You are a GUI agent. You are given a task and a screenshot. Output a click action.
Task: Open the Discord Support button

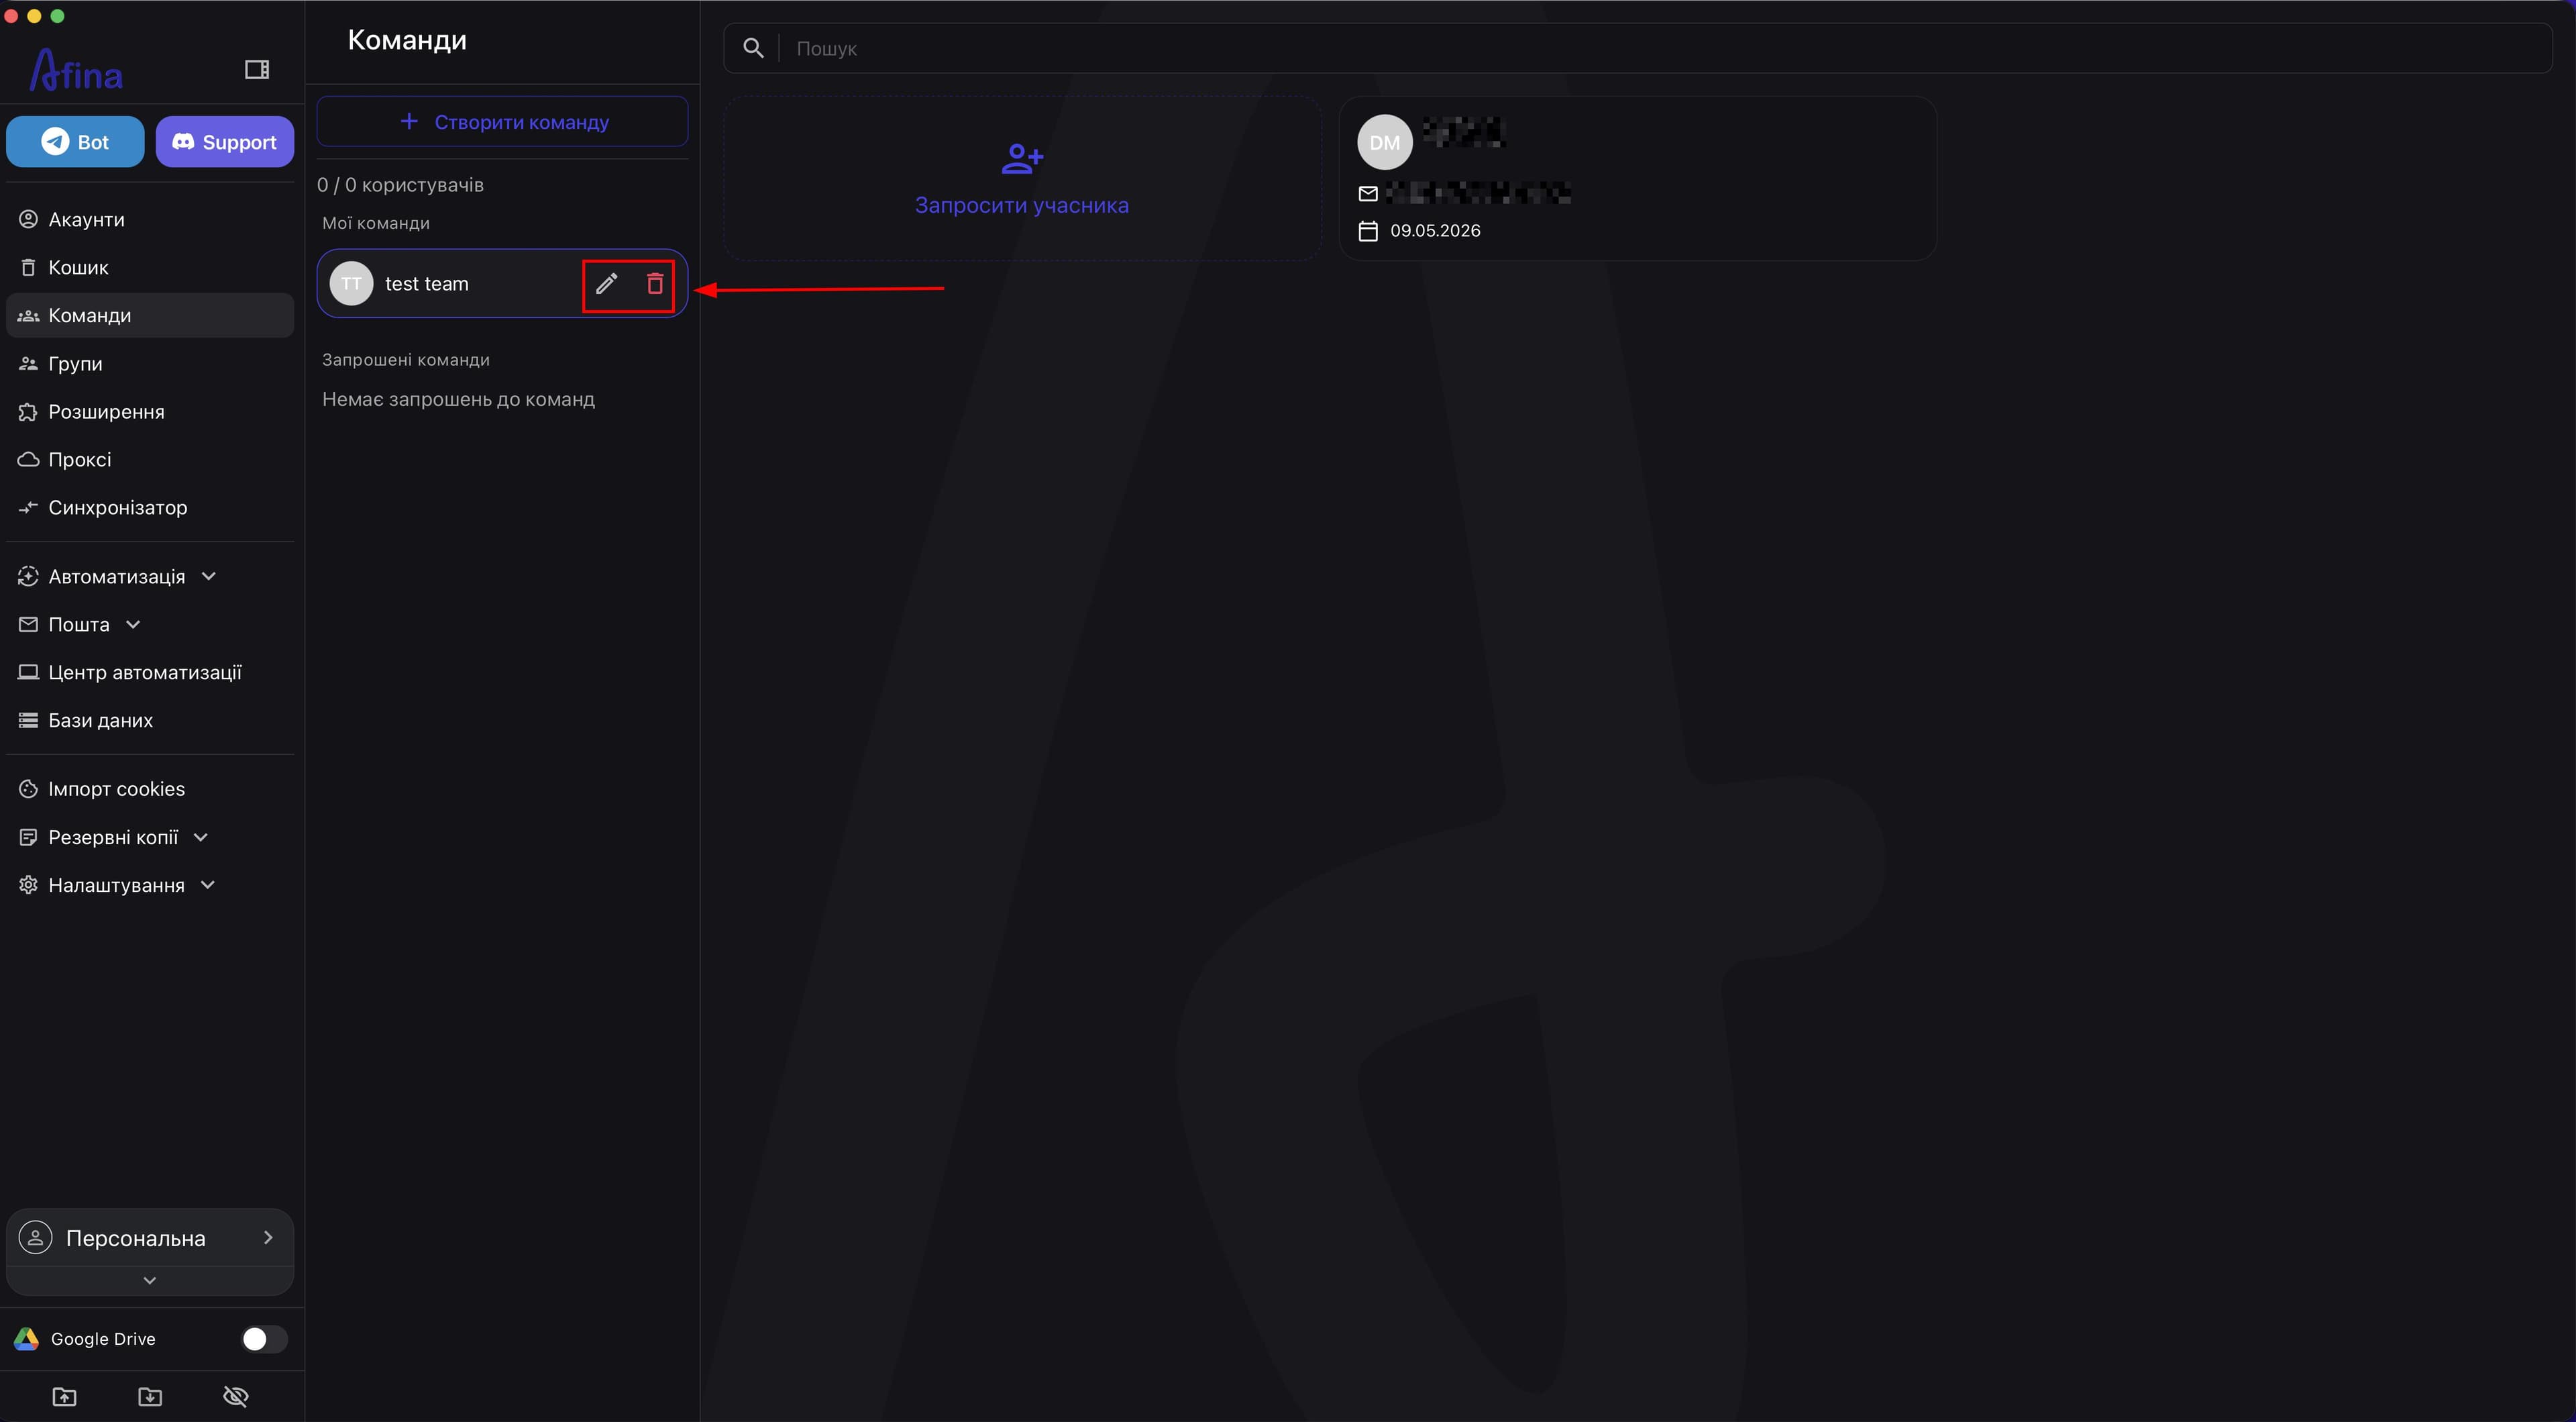(225, 142)
